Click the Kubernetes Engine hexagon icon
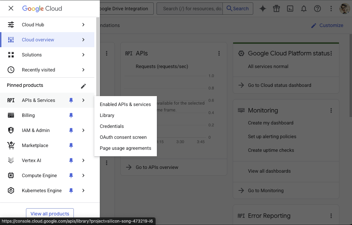Screen dimensions: 352x225 coord(11,190)
